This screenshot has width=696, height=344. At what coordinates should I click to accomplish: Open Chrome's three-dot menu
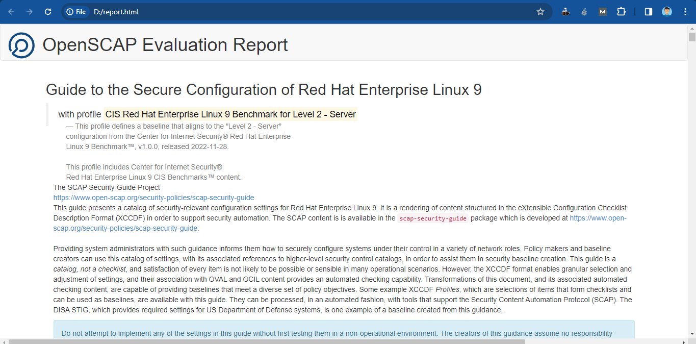[x=685, y=12]
